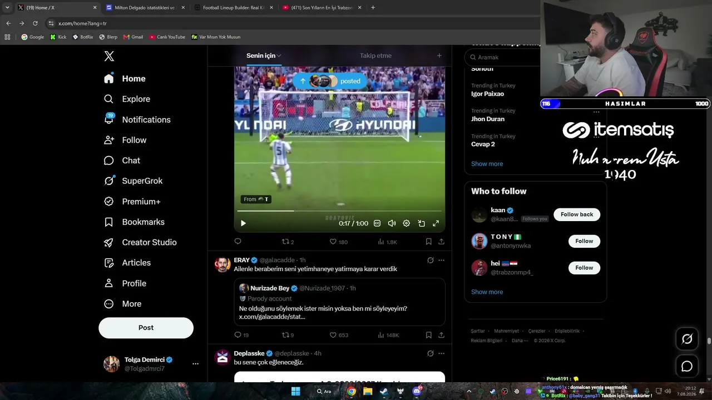Open video settings gear in the player
Screen dimensions: 712x400
pos(407,223)
